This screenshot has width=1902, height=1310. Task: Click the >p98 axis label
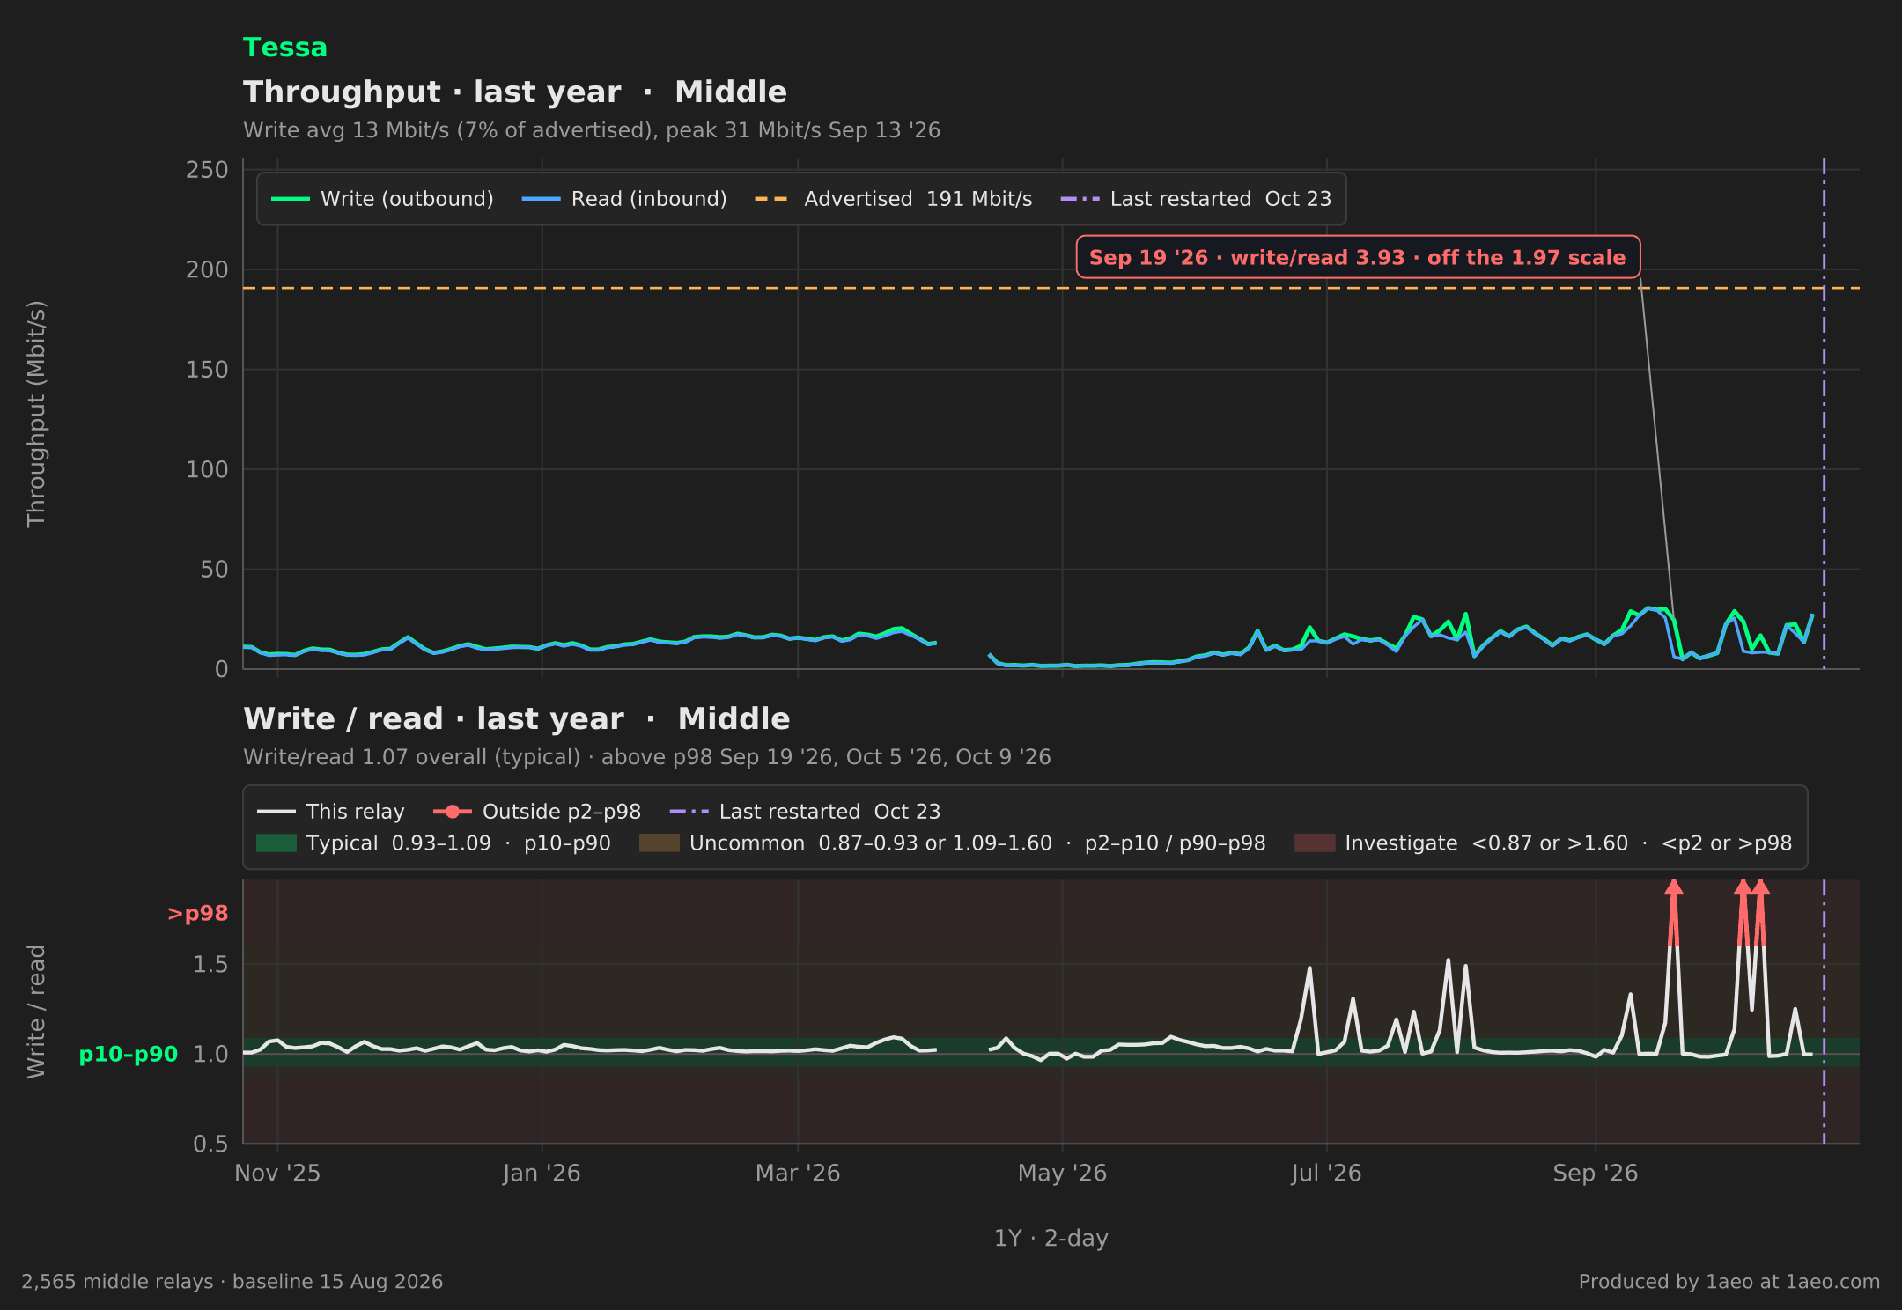point(197,914)
